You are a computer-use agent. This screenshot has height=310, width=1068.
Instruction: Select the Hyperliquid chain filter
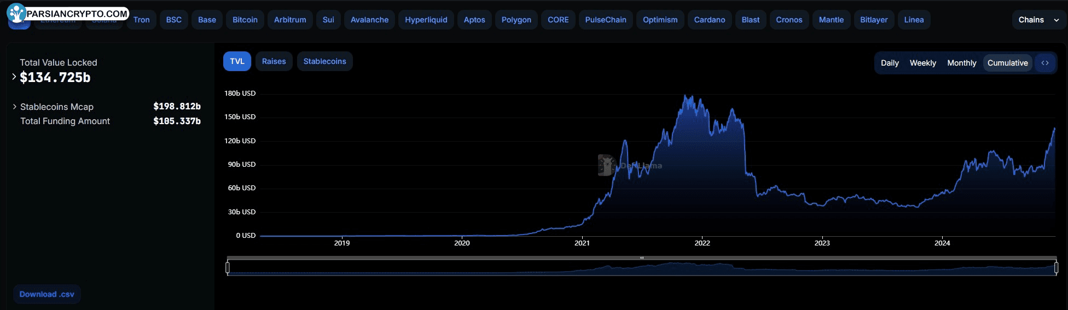point(426,20)
